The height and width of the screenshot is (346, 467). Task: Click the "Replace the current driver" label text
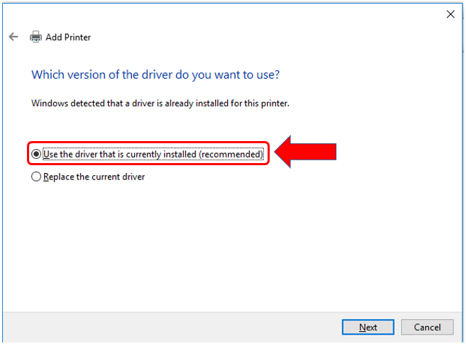[94, 177]
